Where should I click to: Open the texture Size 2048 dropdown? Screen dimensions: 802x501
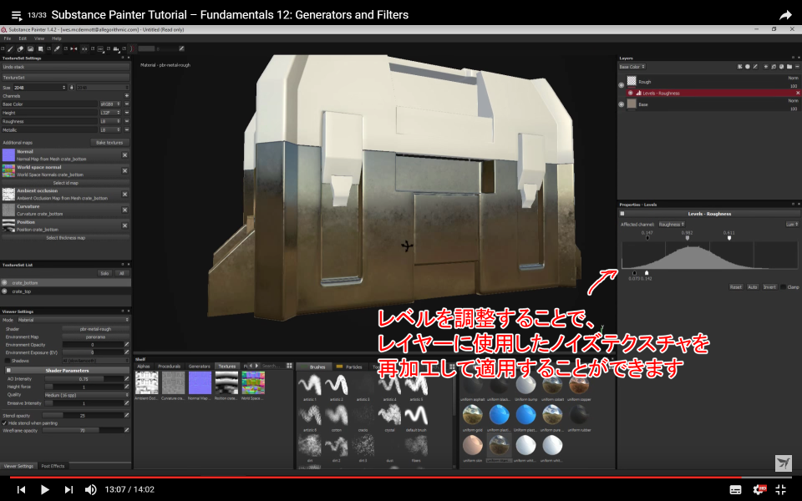pos(39,88)
